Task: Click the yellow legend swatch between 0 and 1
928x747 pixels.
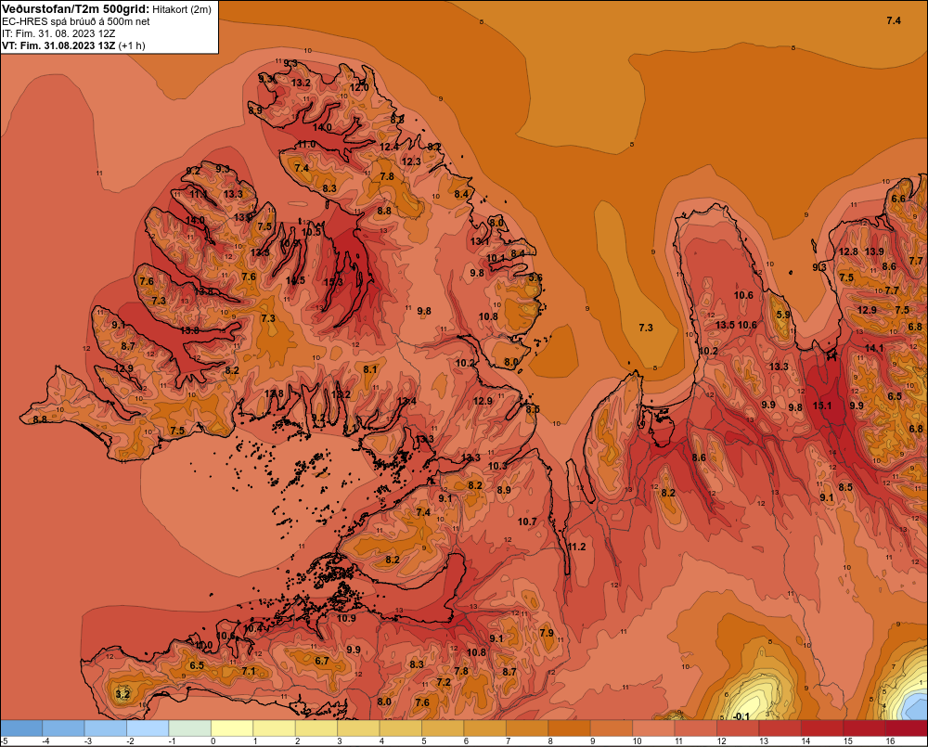Action: pos(233,728)
